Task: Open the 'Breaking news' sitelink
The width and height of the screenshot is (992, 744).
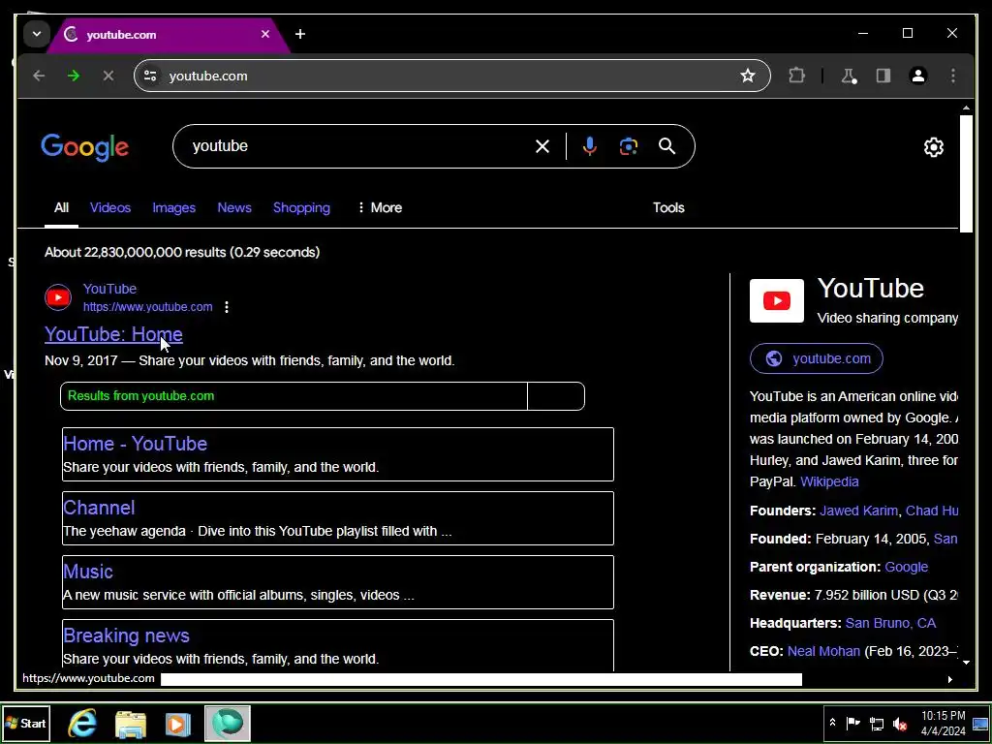Action: coord(127,635)
